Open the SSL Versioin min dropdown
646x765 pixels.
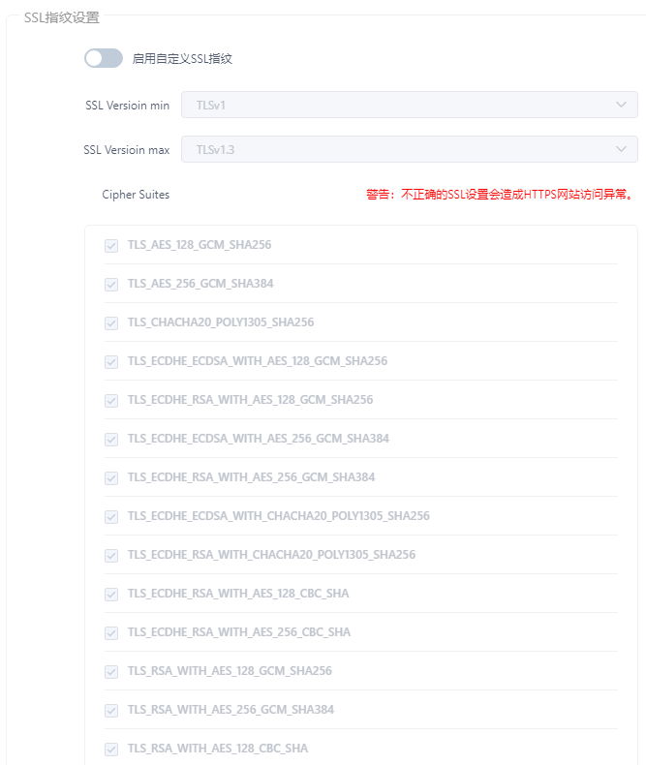pos(410,105)
